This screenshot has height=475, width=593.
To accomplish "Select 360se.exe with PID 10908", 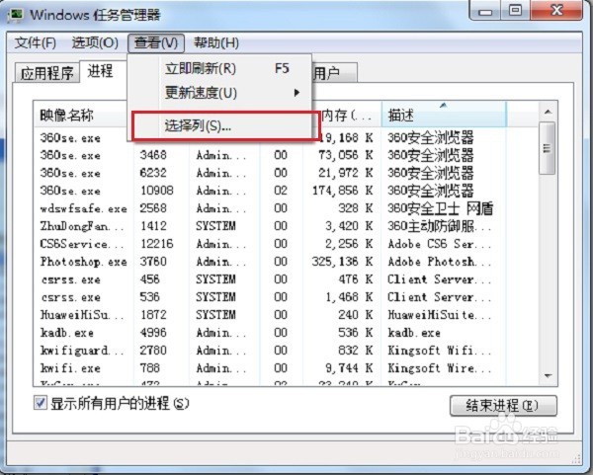I will point(270,191).
